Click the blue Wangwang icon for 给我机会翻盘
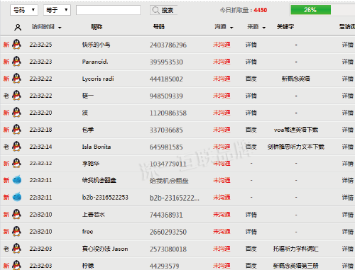 [x=17, y=180]
